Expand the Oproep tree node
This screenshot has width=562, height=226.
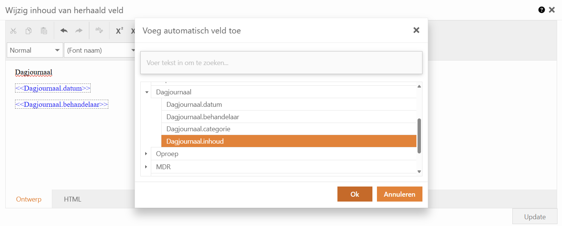(146, 154)
